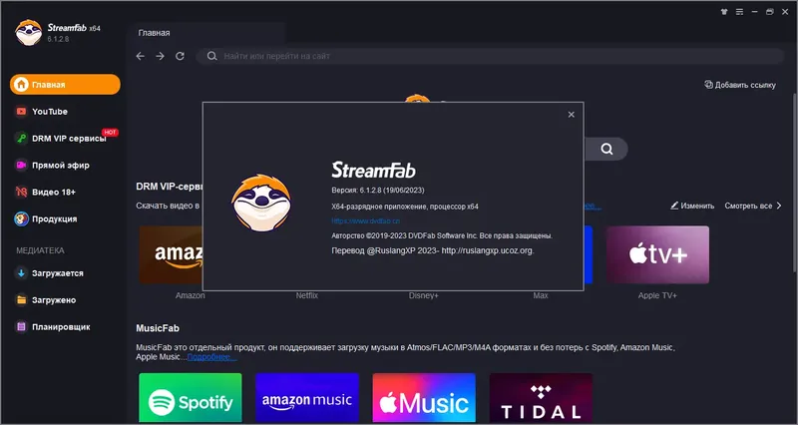Go back with the back arrow
Viewport: 798px width, 425px height.
141,56
